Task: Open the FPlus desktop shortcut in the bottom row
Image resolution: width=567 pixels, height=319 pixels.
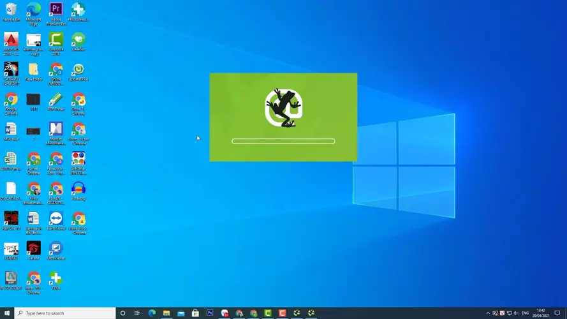Action: [55, 281]
